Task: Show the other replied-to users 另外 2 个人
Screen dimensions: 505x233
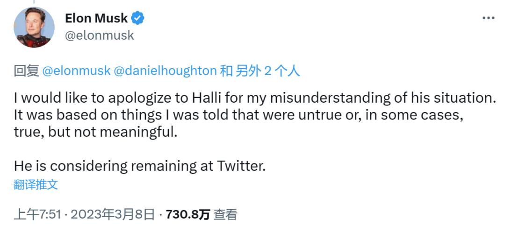Action: click(x=268, y=71)
